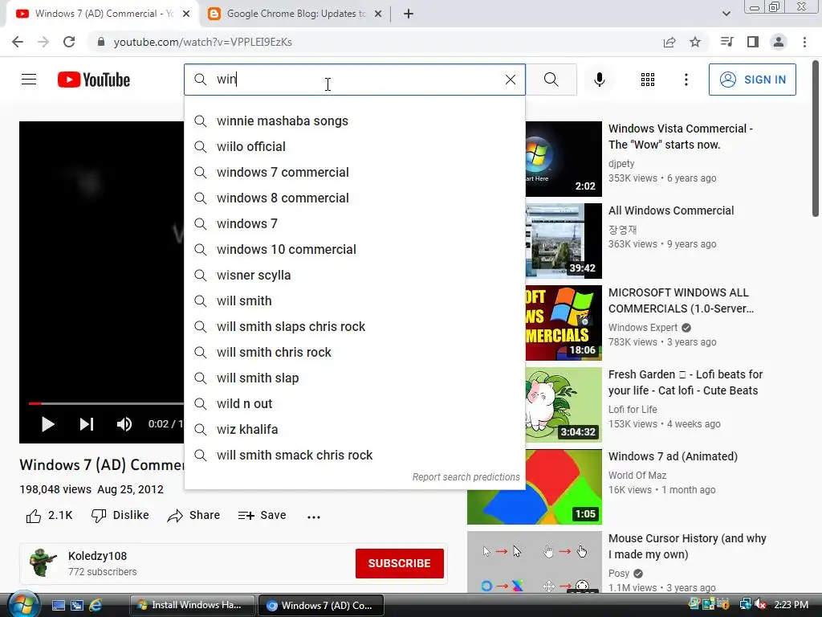This screenshot has height=617, width=822.
Task: Toggle Chrome side panel icon
Action: (753, 42)
